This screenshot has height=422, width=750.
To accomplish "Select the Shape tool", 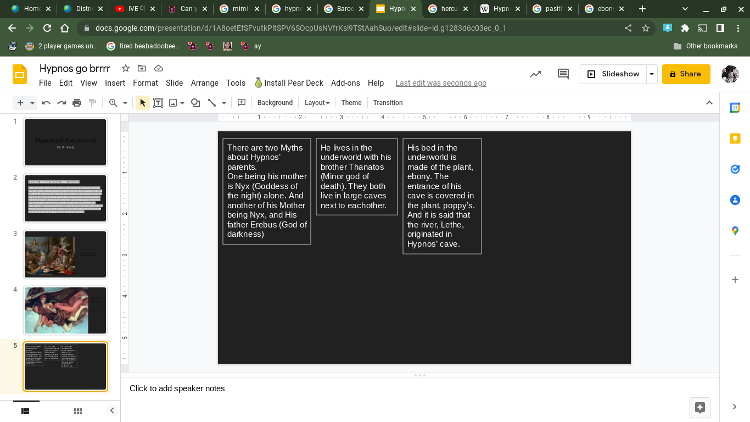I will tap(195, 103).
